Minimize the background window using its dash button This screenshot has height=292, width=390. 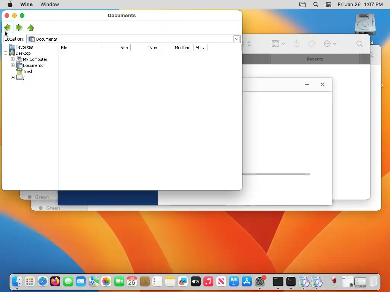pyautogui.click(x=307, y=84)
